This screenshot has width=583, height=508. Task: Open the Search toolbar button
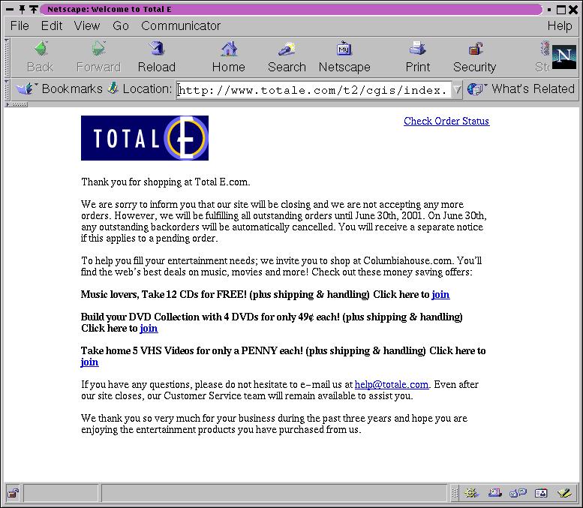click(287, 57)
